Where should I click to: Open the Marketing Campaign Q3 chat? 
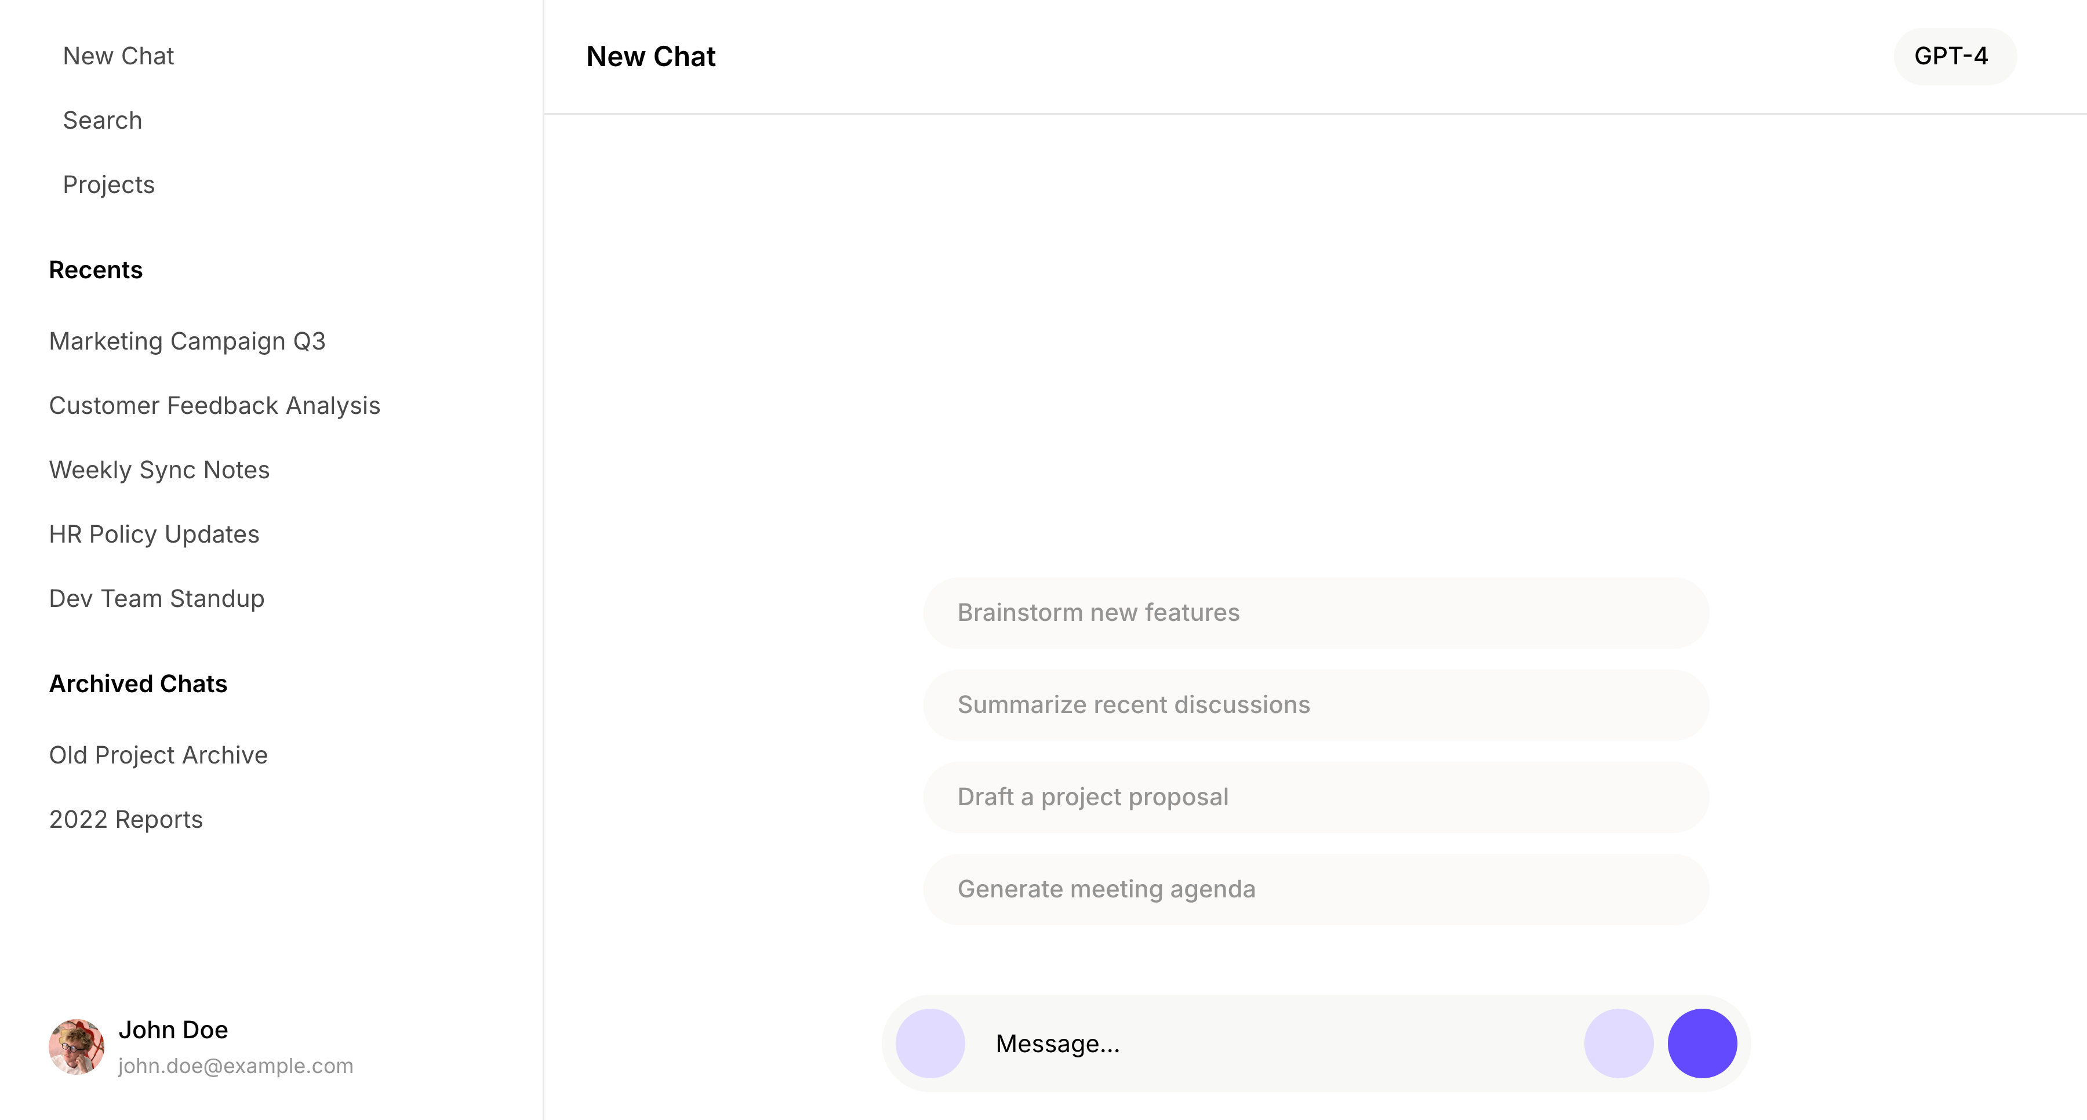187,341
